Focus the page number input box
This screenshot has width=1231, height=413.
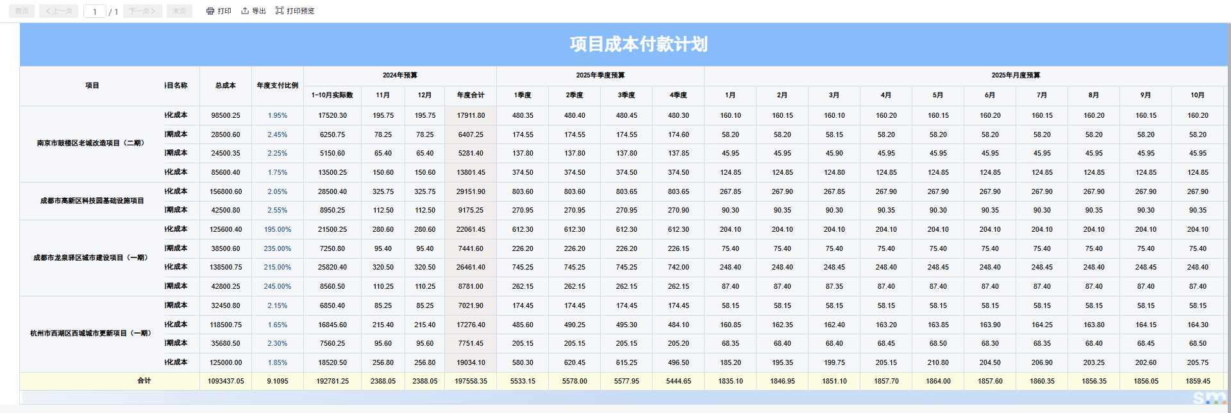pyautogui.click(x=95, y=12)
